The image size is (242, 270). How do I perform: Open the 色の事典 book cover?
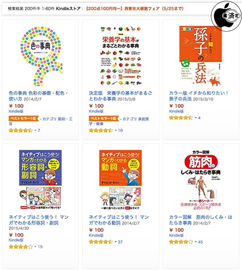coord(40,56)
